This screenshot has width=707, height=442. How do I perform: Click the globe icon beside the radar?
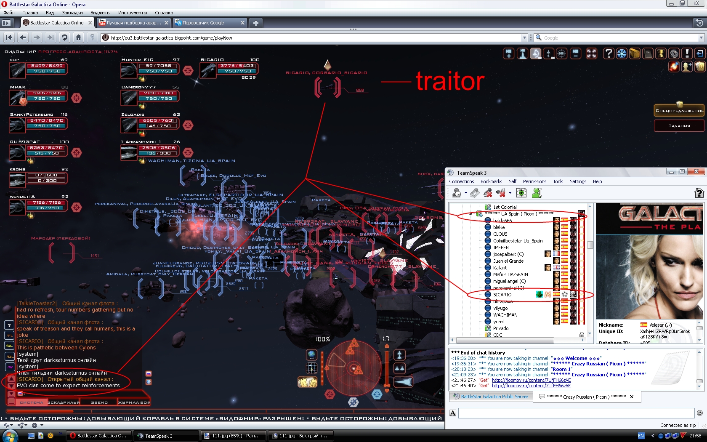pos(311,355)
